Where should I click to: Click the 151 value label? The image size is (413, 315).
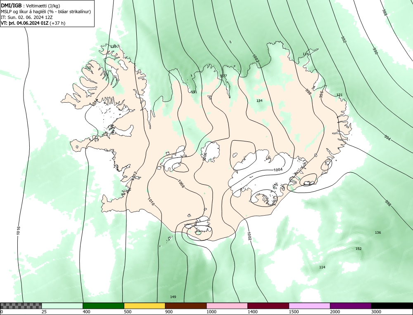pos(194,92)
